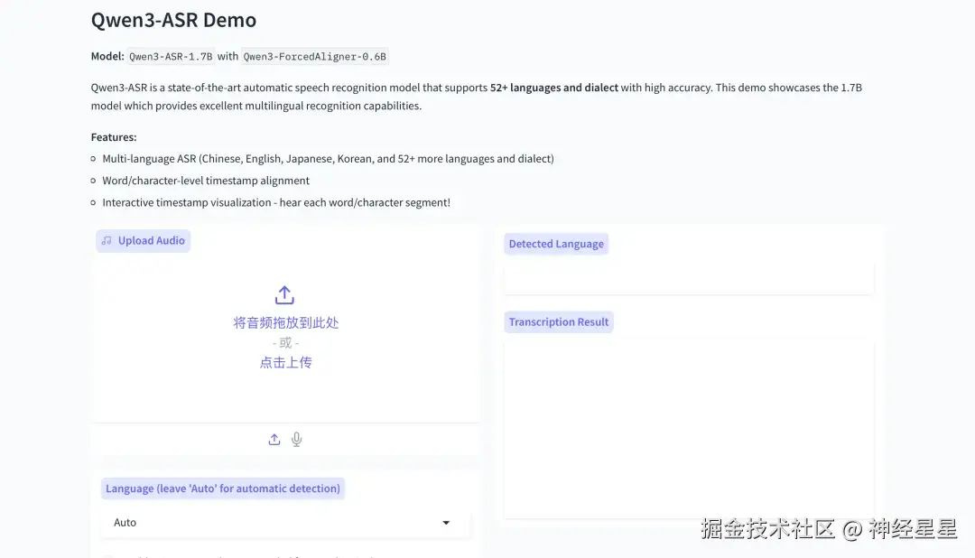Screen dimensions: 975x558
Task: Switch to microphone recording input
Action: [297, 440]
